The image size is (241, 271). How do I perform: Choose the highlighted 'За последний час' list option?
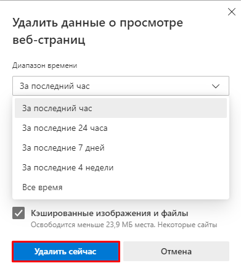tap(121, 108)
